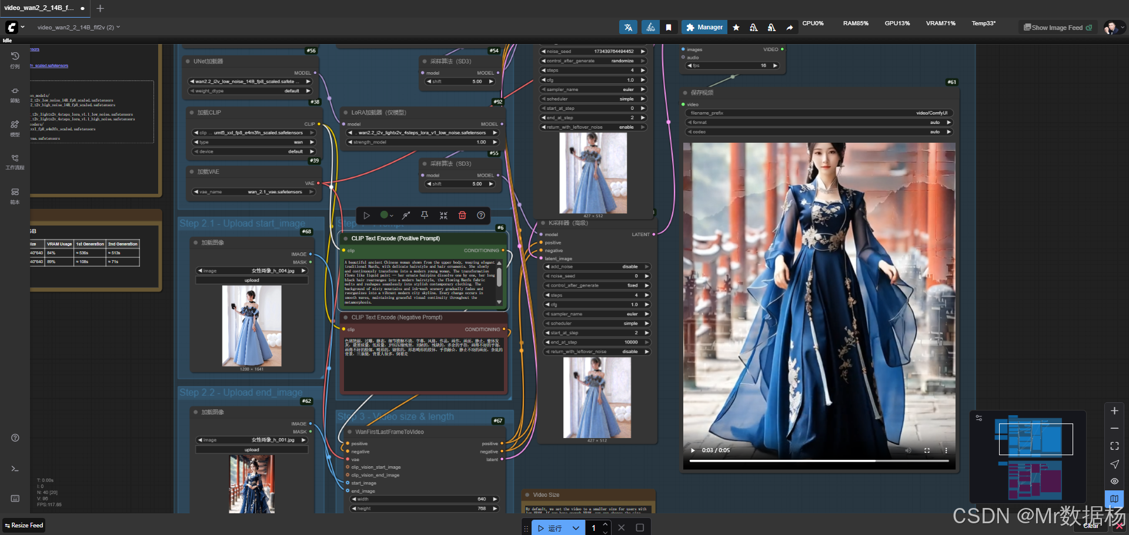Viewport: 1129px width, 535px height.
Task: Toggle Show Image Feed
Action: tap(1057, 28)
